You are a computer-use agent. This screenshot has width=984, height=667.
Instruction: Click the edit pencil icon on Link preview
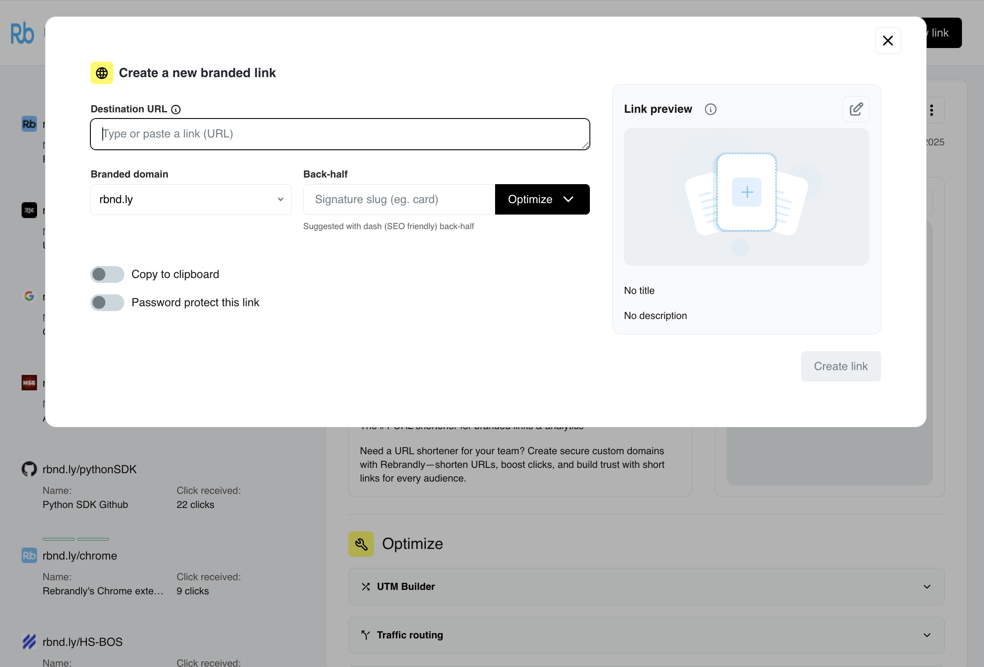tap(856, 109)
